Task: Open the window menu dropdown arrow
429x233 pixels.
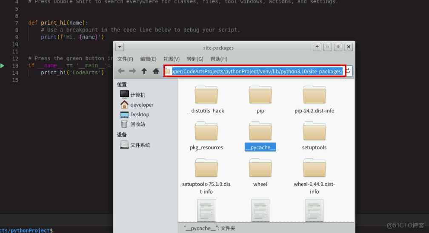Action: point(120,47)
